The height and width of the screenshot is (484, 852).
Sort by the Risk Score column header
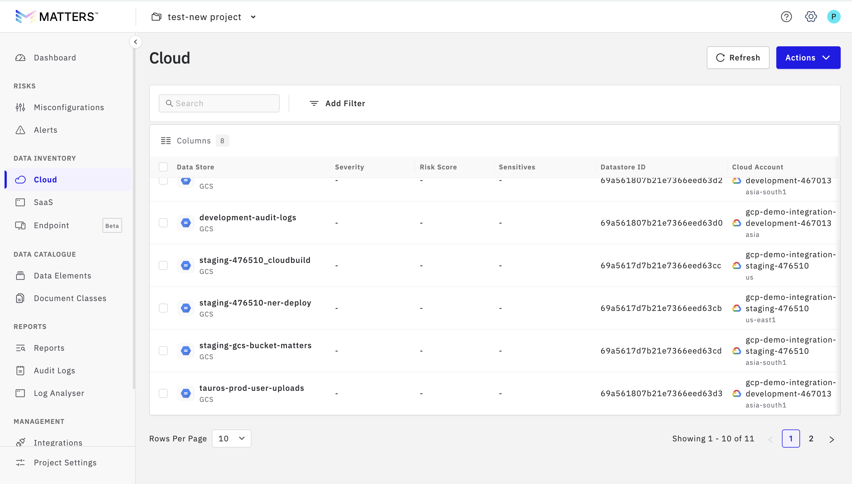tap(438, 167)
